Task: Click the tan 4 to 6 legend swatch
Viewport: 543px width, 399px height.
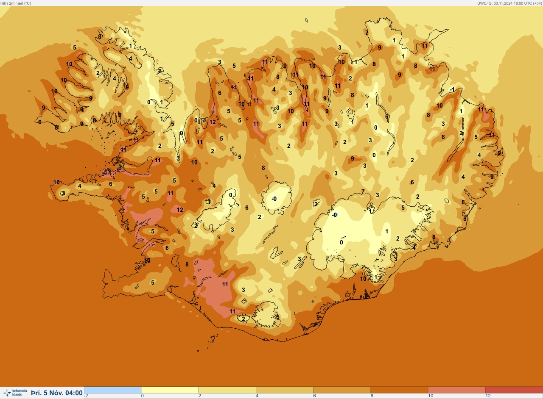Action: pyautogui.click(x=285, y=390)
